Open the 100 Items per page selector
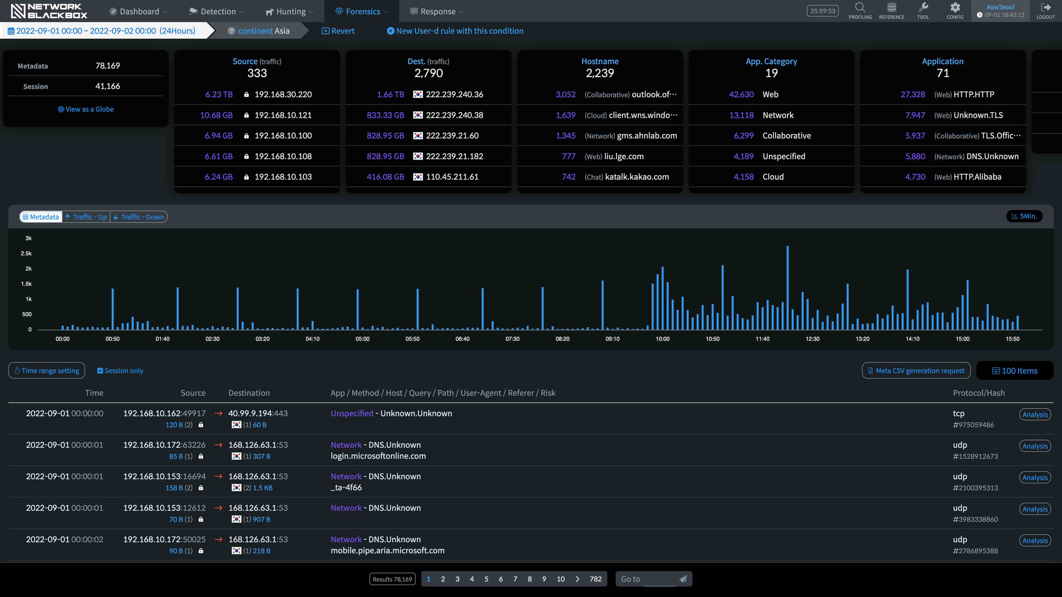 pyautogui.click(x=1015, y=371)
